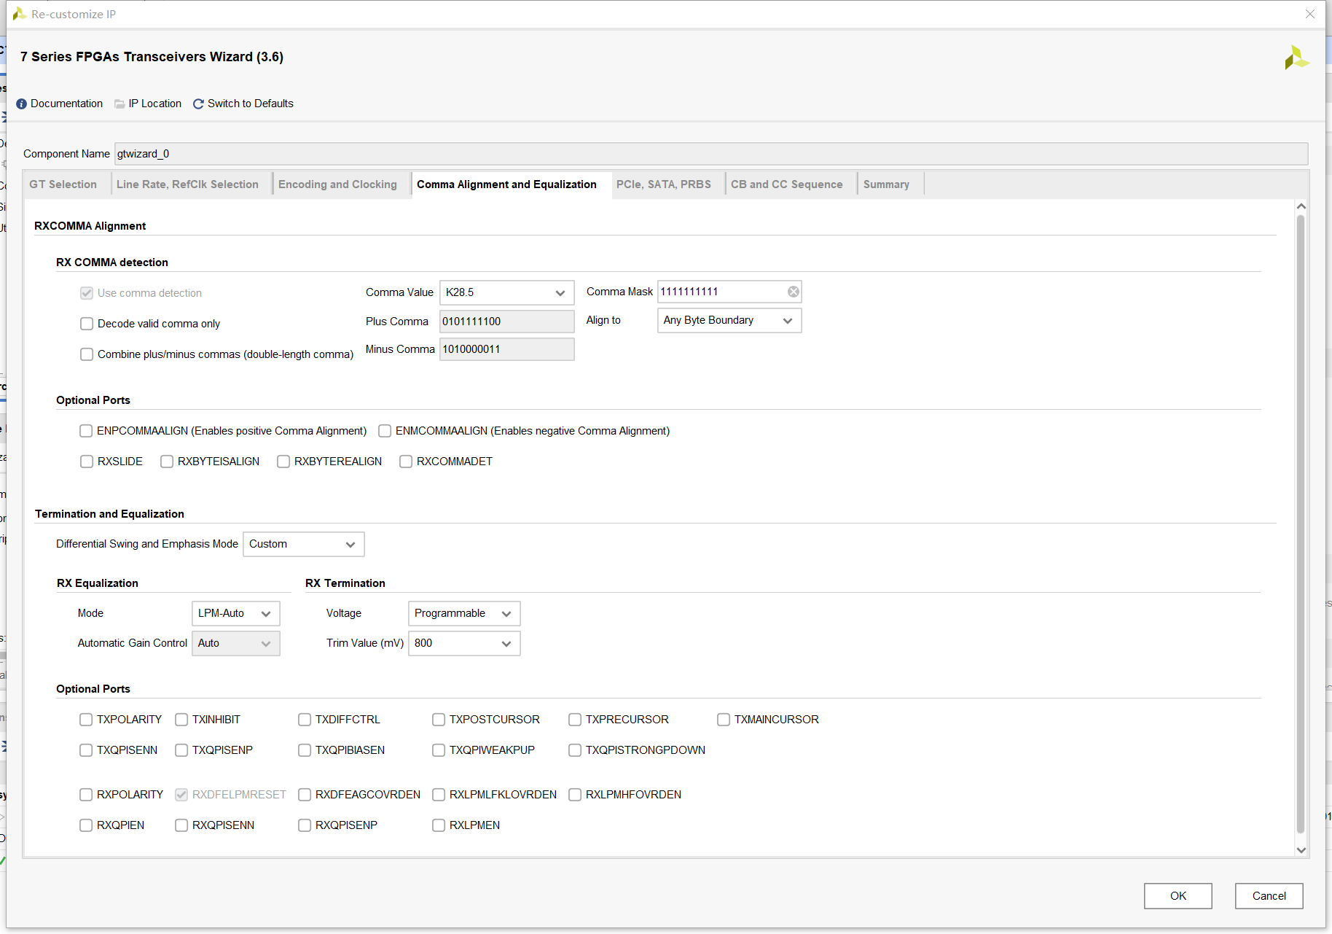Open the RX Equalization Mode dropdown
The height and width of the screenshot is (934, 1332).
click(x=236, y=614)
